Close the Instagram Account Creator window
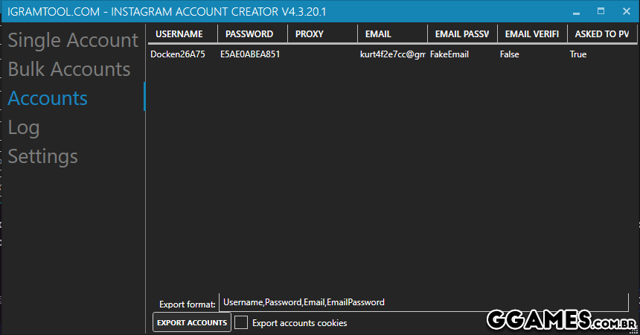The width and height of the screenshot is (640, 335). [626, 12]
